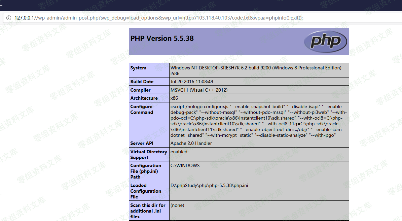Click the Build Date row label
Screen dimensions: 402x221
click(142, 82)
